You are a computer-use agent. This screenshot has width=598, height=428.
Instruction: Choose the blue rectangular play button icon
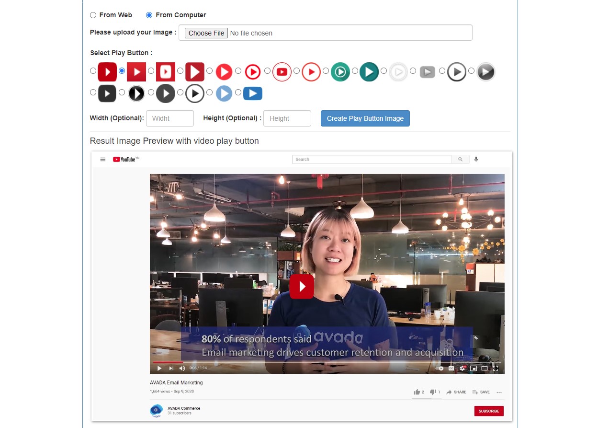pyautogui.click(x=253, y=93)
